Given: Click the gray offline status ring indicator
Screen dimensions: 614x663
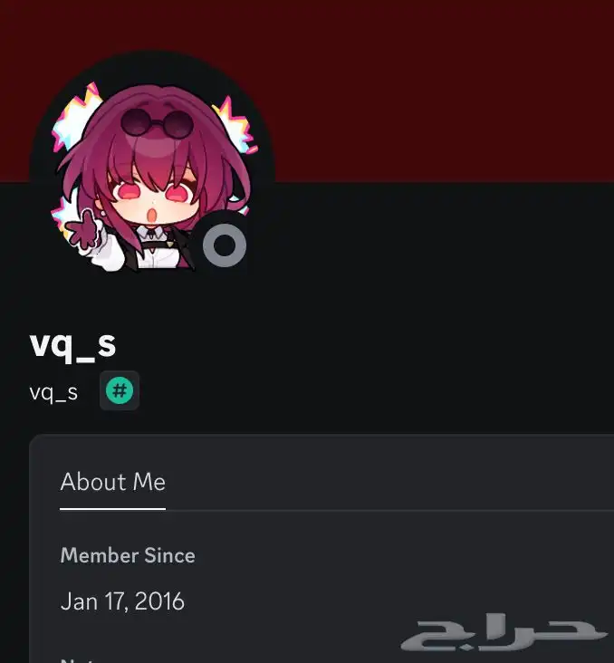Looking at the screenshot, I should [225, 245].
